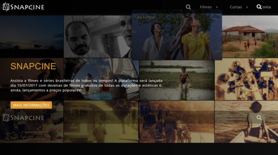Open search with the magnifier beside Filmes
Image resolution: width=278 pixels, height=155 pixels.
pyautogui.click(x=188, y=7)
